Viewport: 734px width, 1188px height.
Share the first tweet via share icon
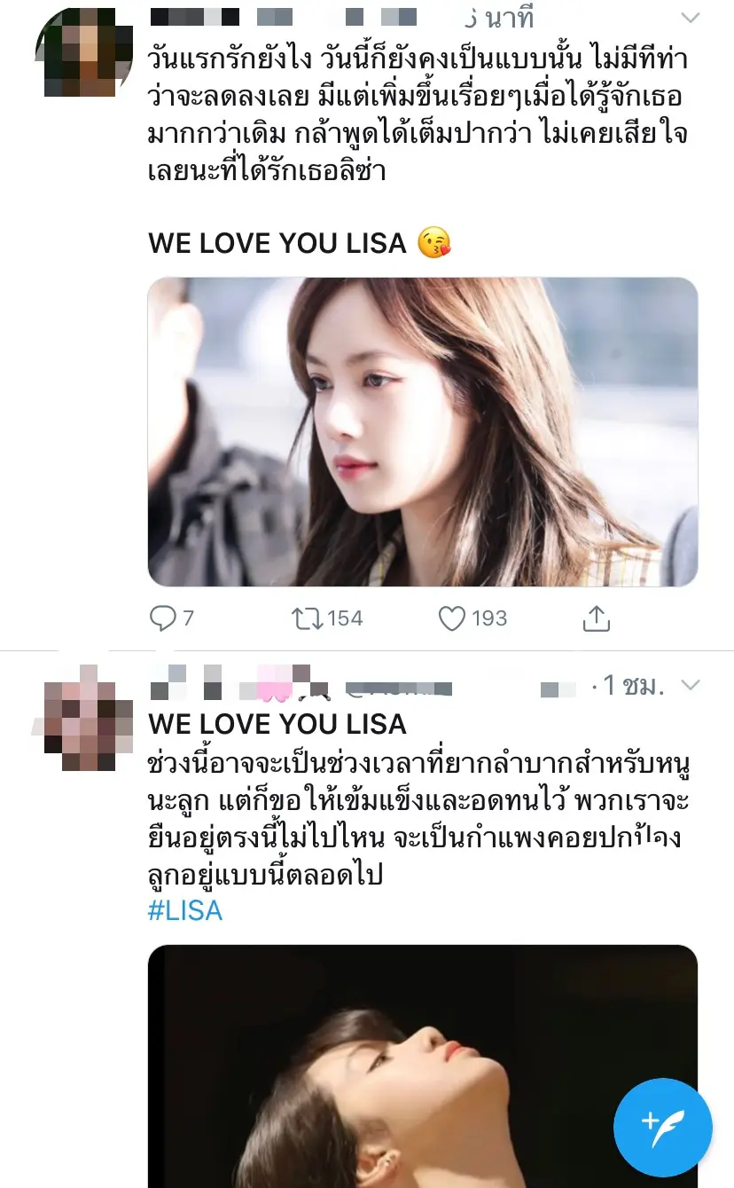point(596,618)
